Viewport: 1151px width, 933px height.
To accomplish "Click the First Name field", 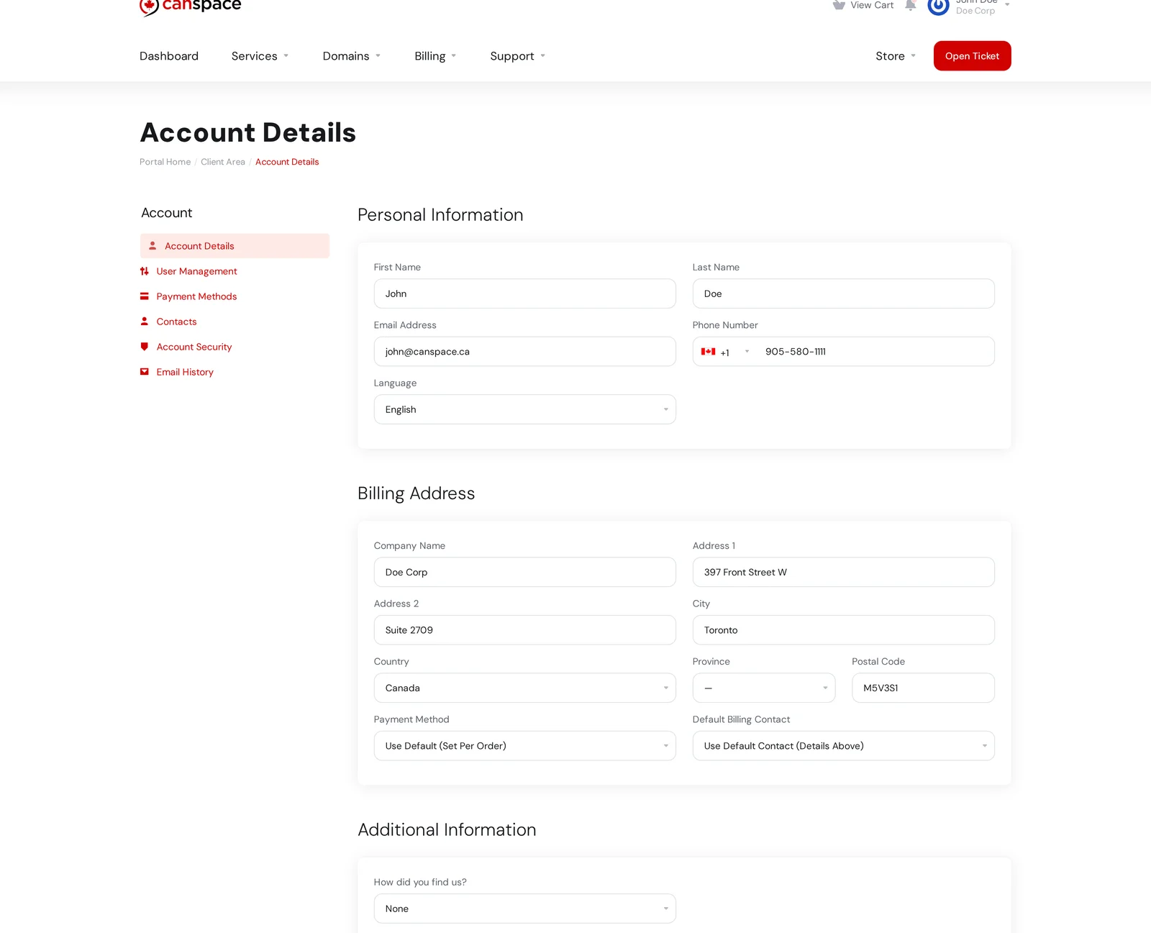I will tap(524, 293).
